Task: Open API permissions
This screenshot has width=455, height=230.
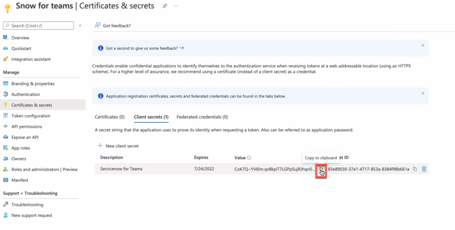Action: (27, 126)
